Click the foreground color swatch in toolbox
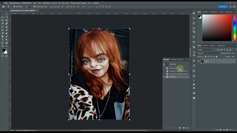The width and height of the screenshot is (237, 133). [x=4, y=50]
